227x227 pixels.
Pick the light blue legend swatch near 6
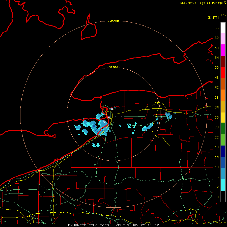tap(223, 174)
